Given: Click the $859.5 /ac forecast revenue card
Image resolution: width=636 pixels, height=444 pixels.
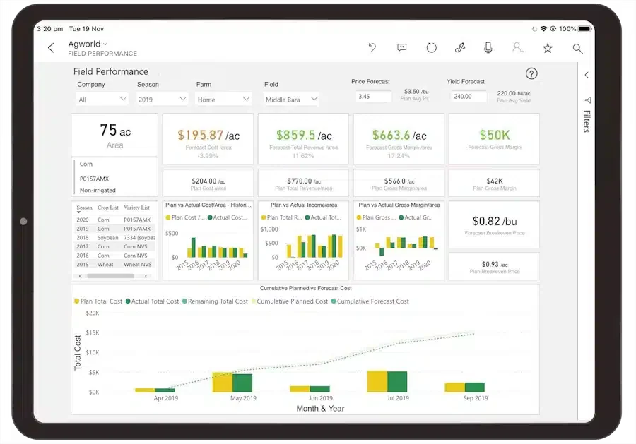Looking at the screenshot, I should tap(303, 139).
